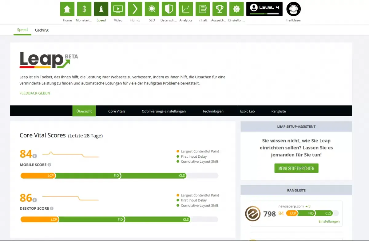Open the Analytics chart icon
Screen dimensions: 369x241
[x=186, y=9]
